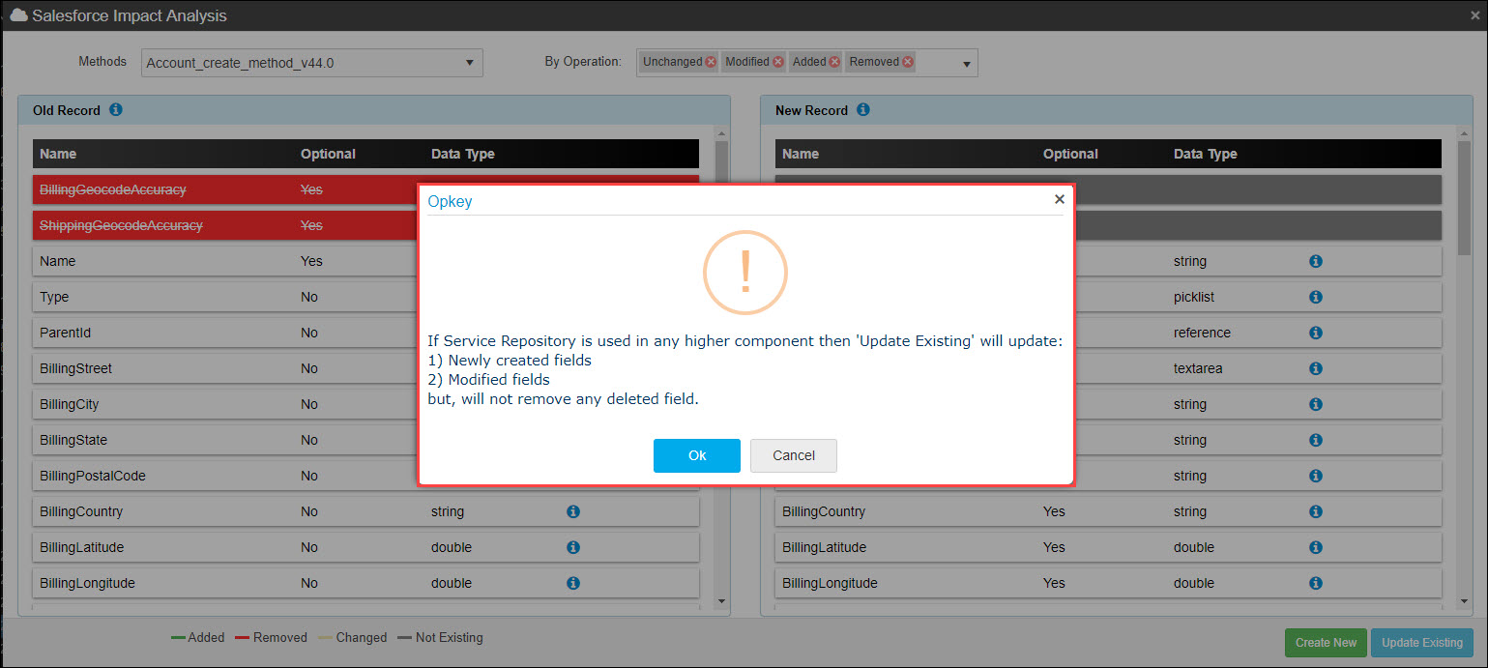Screen dimensions: 1488x668
Task: Remove the Modified filter tag
Action: click(x=778, y=62)
